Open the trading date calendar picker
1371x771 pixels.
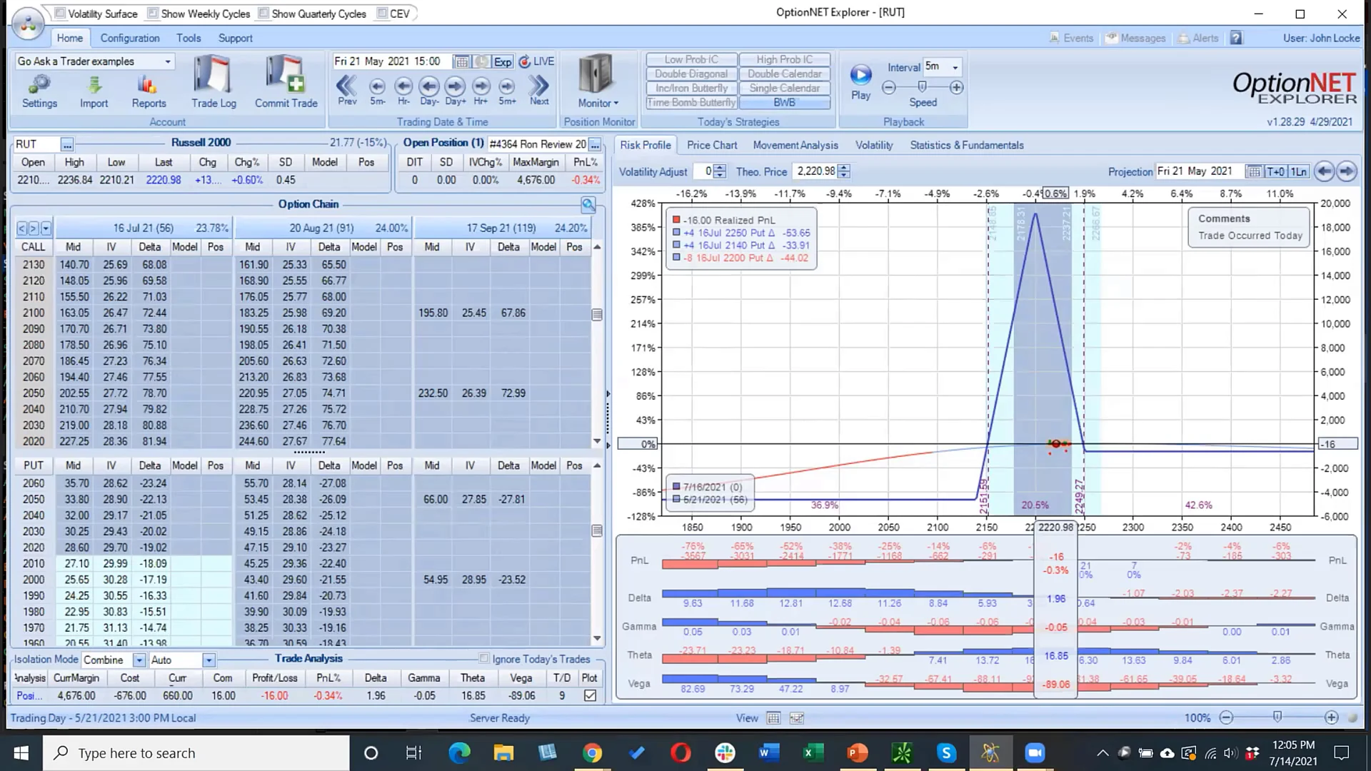tap(462, 61)
